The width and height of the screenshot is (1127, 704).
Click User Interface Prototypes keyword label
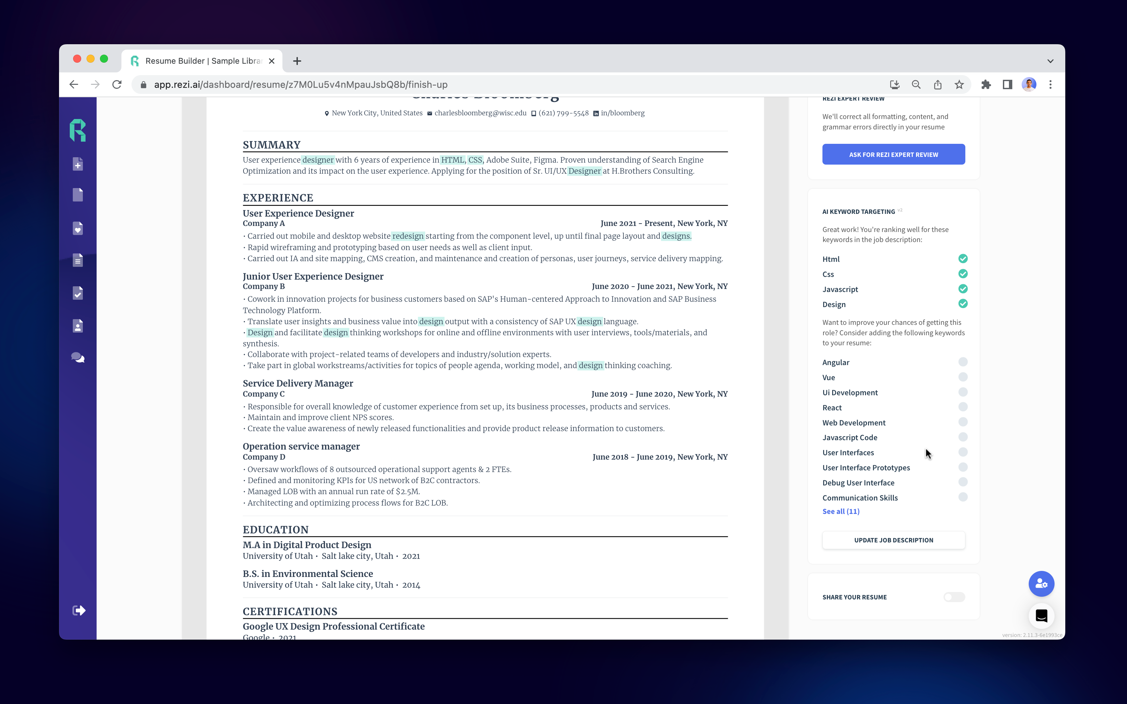[866, 467]
